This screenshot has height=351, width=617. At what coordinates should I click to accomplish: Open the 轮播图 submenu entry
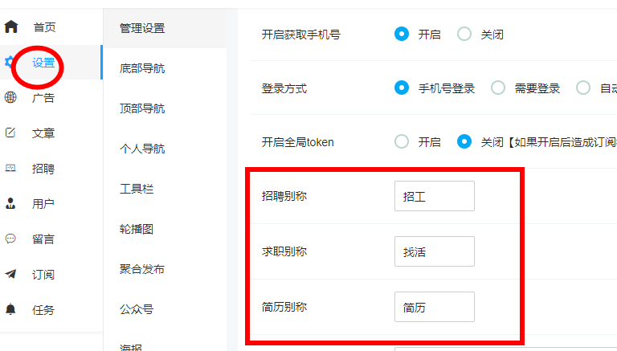pos(137,229)
